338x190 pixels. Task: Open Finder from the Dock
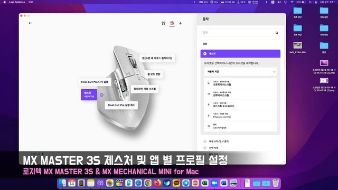coord(62,183)
